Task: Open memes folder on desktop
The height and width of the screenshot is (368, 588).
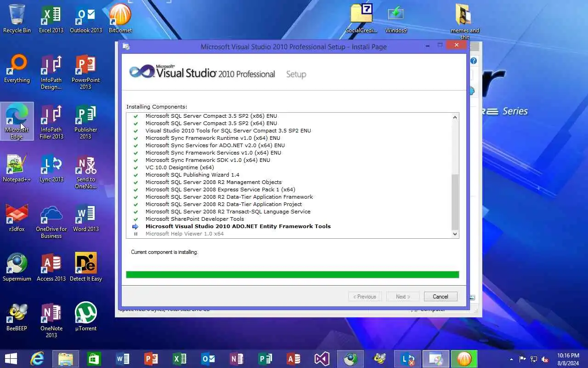Action: (x=464, y=22)
